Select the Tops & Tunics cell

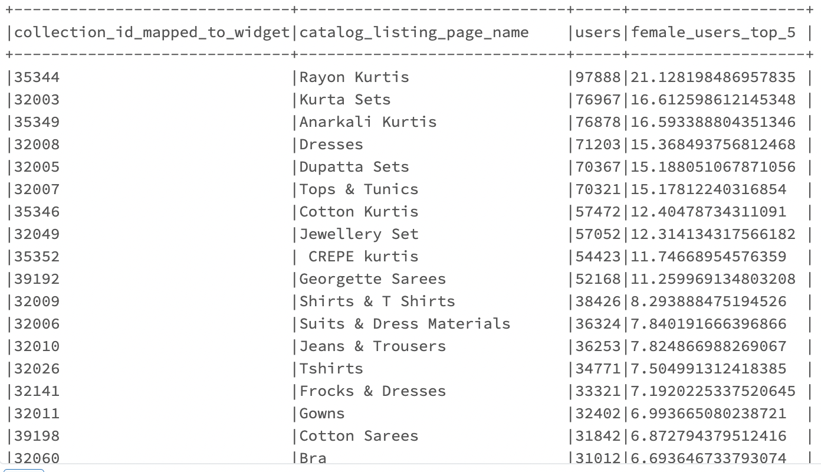pyautogui.click(x=359, y=189)
